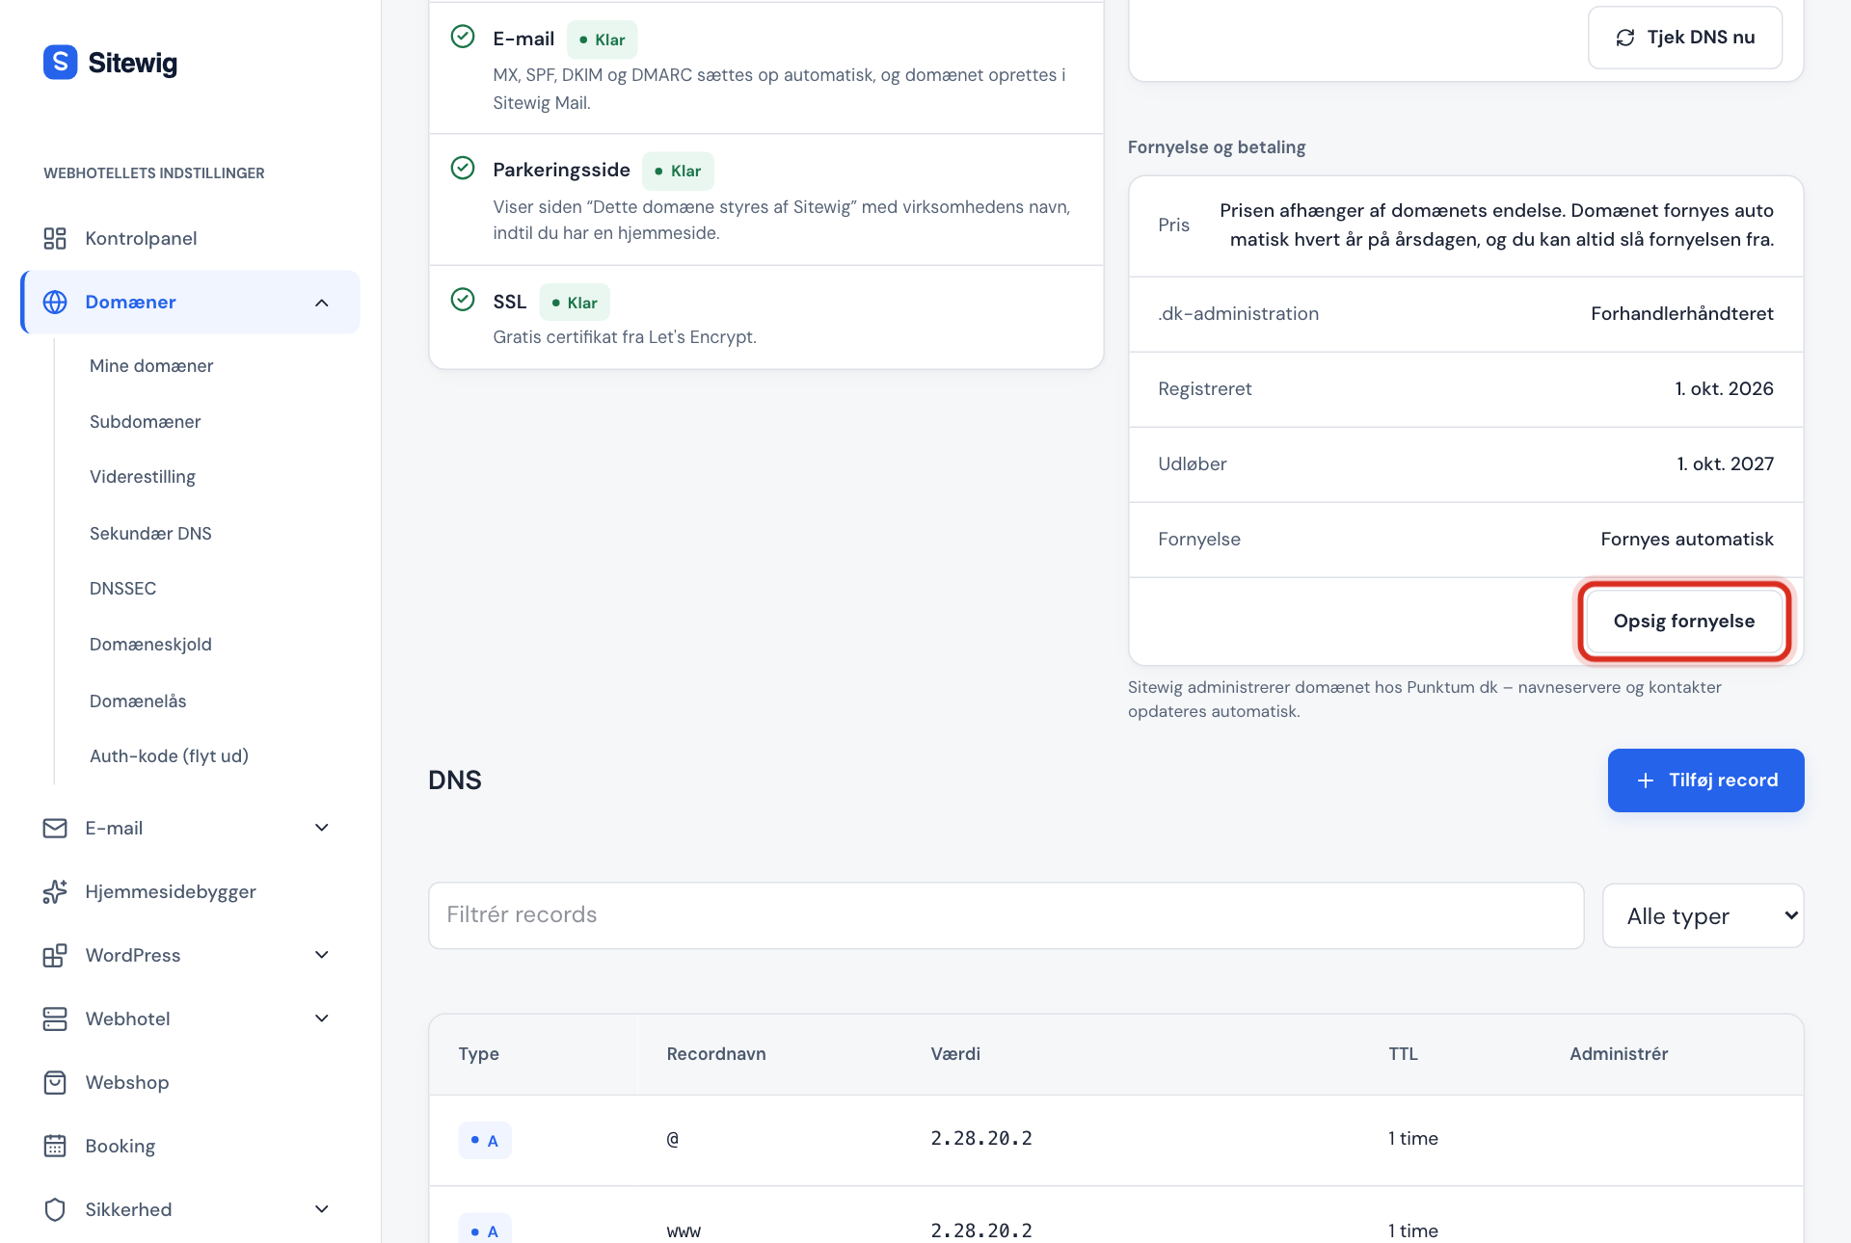Screen dimensions: 1851x1243
Task: Expand the E-mail sidebar section chevron
Action: (x=322, y=828)
